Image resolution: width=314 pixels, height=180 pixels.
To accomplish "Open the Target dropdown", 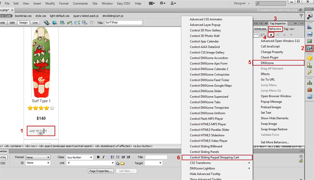I will 154,163.
